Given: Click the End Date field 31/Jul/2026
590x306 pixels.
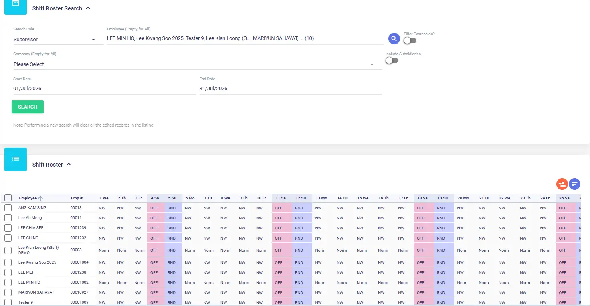Looking at the screenshot, I should point(291,89).
